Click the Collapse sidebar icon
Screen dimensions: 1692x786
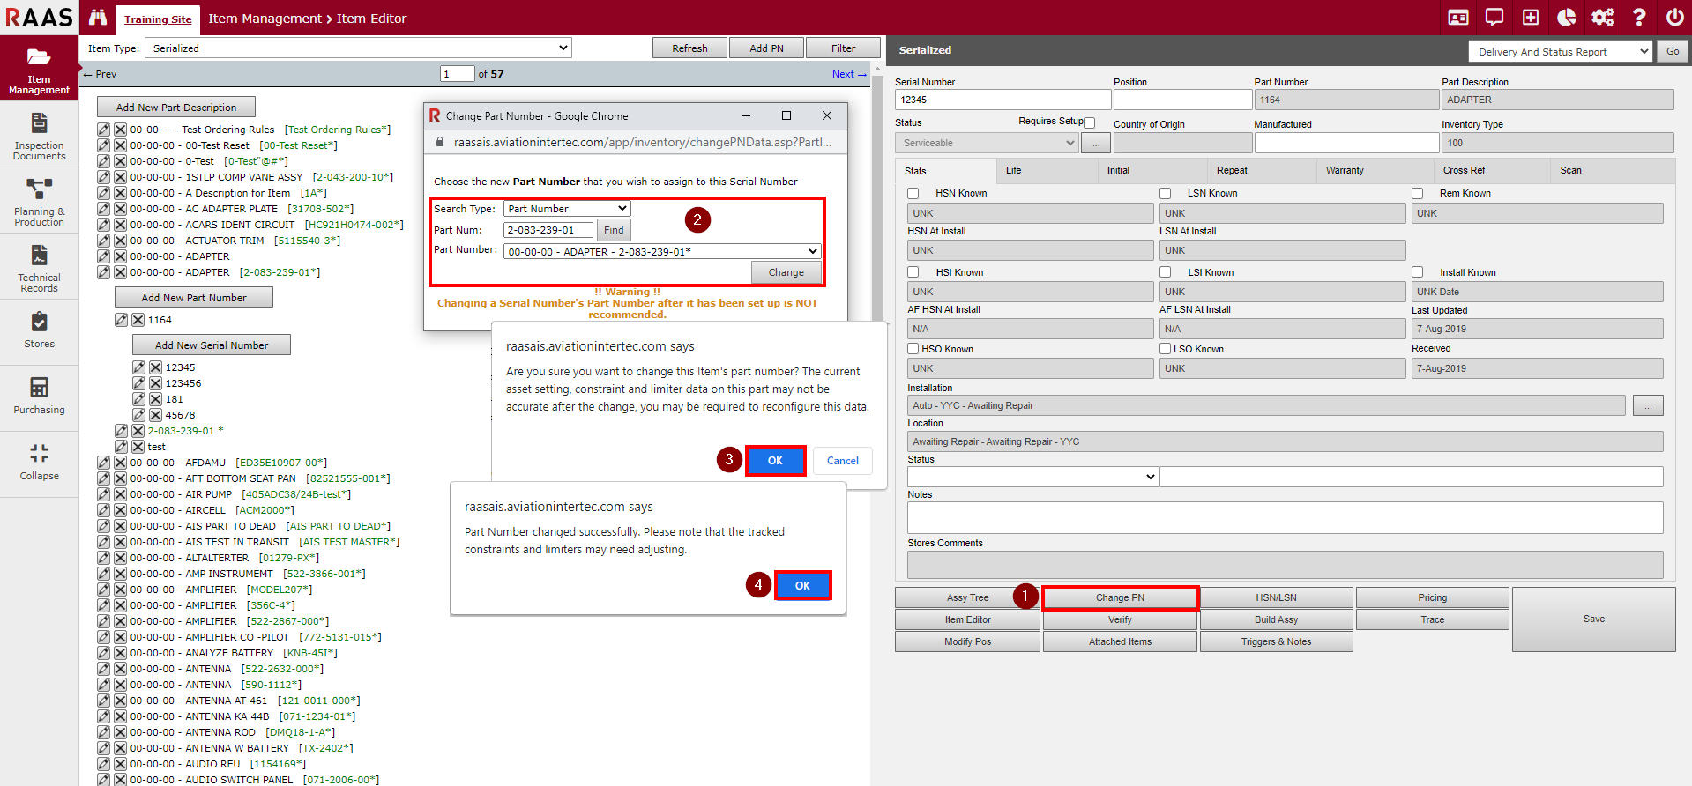point(39,454)
